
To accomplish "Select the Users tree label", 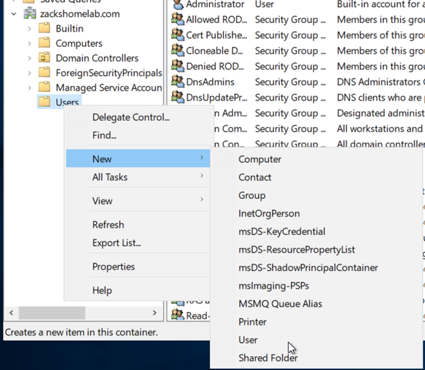I will (x=67, y=102).
